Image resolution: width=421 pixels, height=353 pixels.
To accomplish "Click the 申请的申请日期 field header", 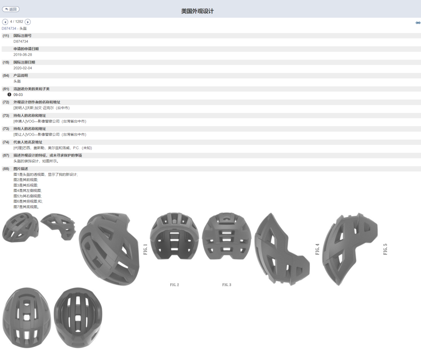I will 26,49.
